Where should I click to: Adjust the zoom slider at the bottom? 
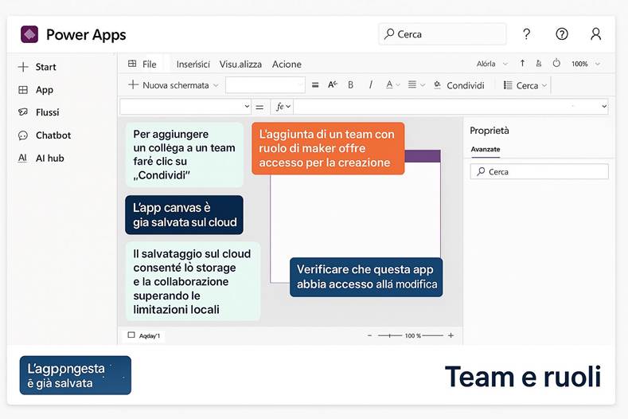[x=390, y=335]
